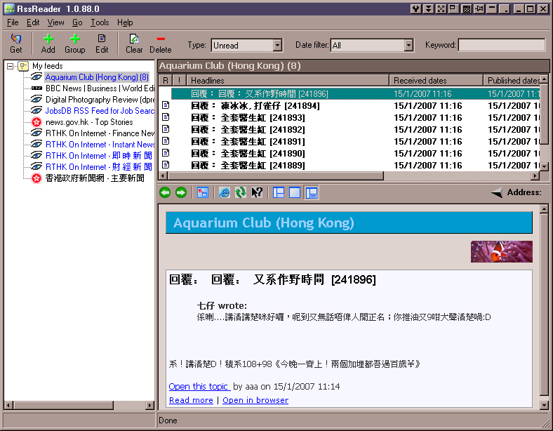
Task: Click the ! priority column header
Action: (179, 81)
